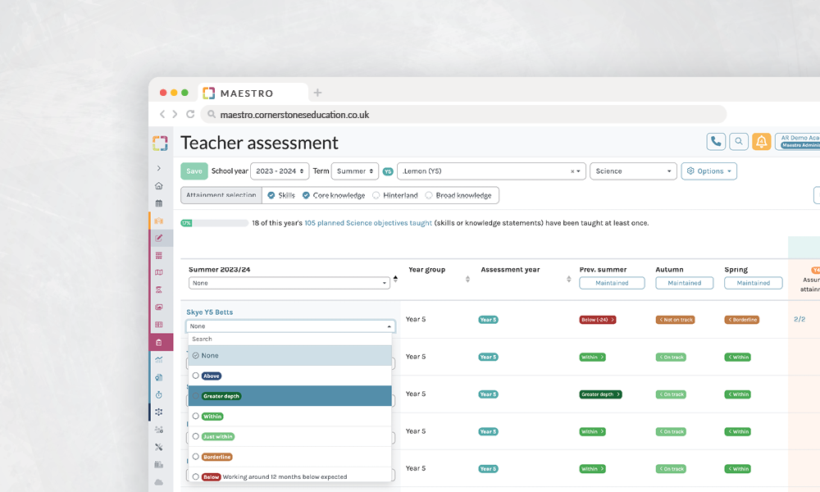Image resolution: width=820 pixels, height=492 pixels.
Task: Open the School year 2023 - 2024 dropdown
Action: point(280,171)
